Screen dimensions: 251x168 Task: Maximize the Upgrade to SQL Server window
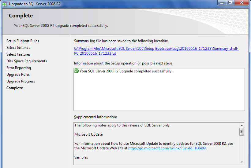pos(230,3)
